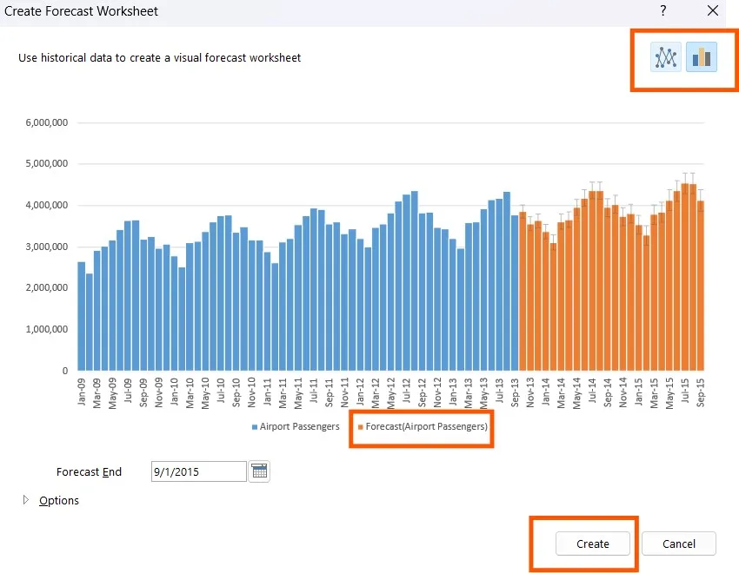Viewport: 739px width, 573px height.
Task: Select the column chart forecast type
Action: click(702, 57)
